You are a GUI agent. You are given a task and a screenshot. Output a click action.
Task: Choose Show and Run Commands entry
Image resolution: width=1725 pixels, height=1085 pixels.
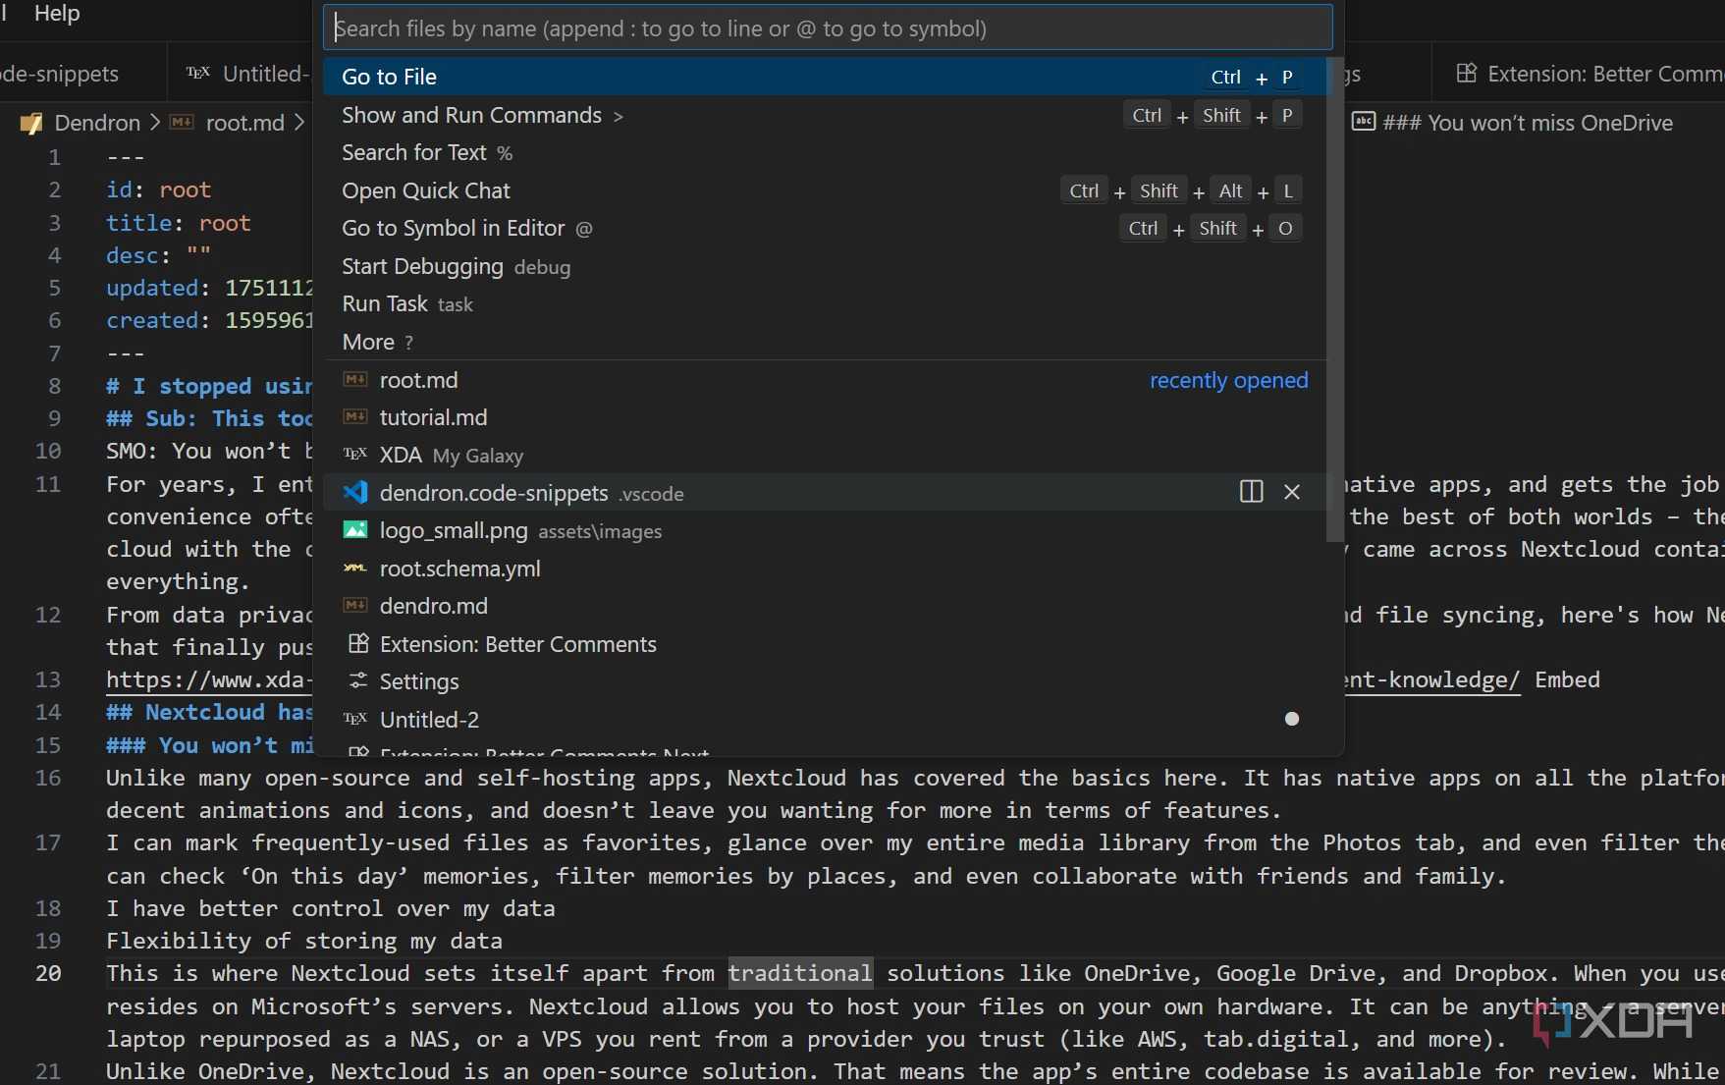825,115
